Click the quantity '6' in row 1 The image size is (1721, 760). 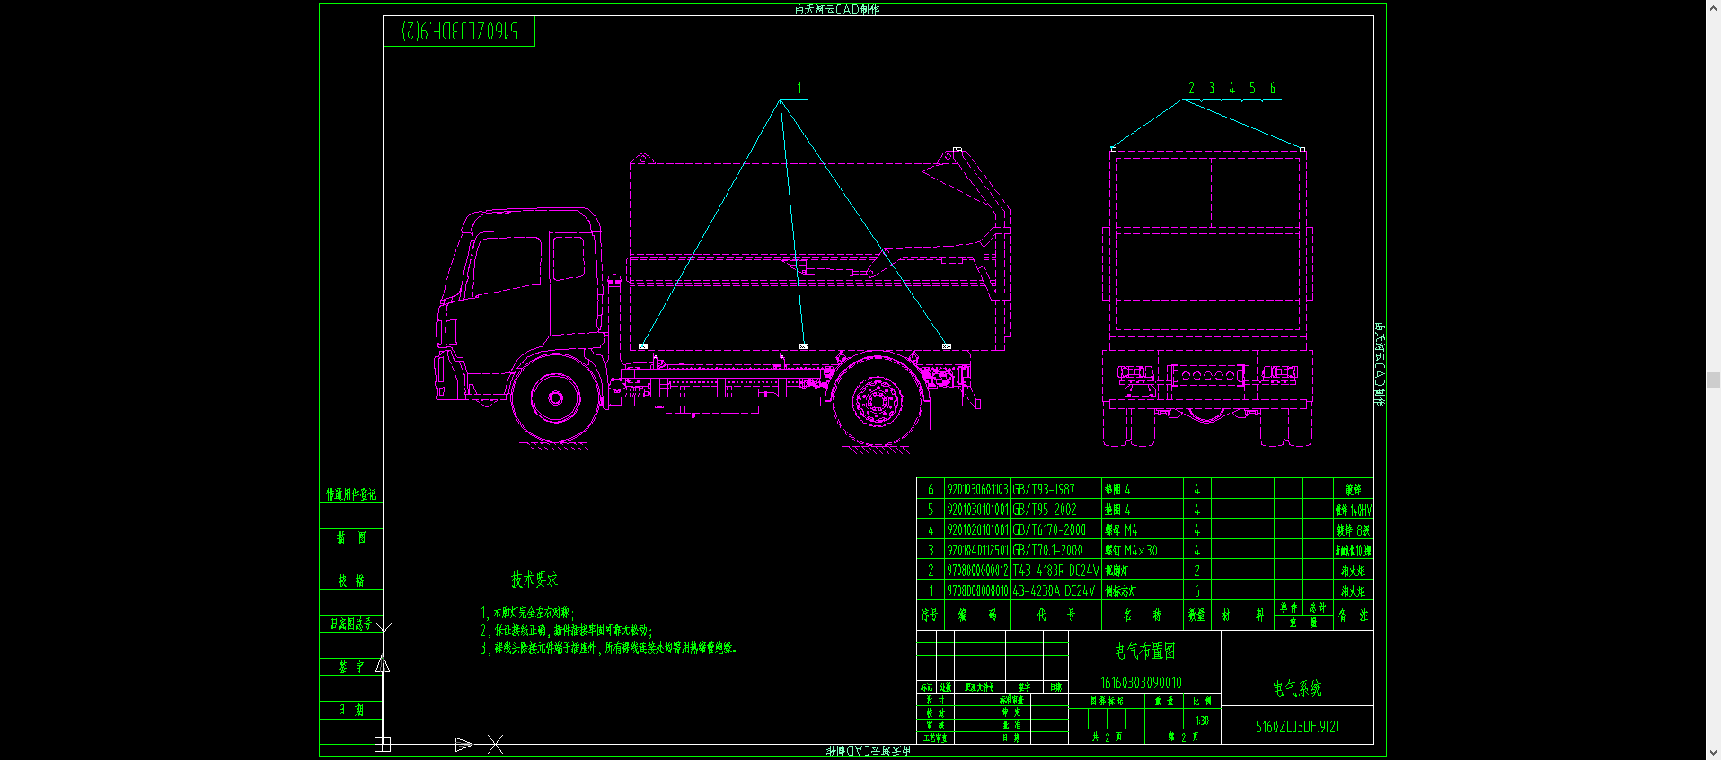coord(1196,591)
